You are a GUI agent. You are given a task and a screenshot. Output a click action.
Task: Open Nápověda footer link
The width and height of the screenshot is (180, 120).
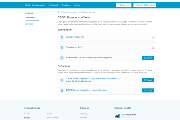coord(83,117)
